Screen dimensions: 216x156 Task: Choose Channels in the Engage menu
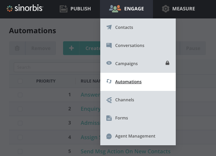pyautogui.click(x=124, y=100)
